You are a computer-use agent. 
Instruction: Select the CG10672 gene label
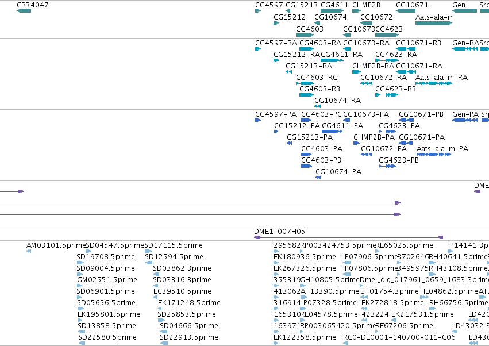coord(376,17)
